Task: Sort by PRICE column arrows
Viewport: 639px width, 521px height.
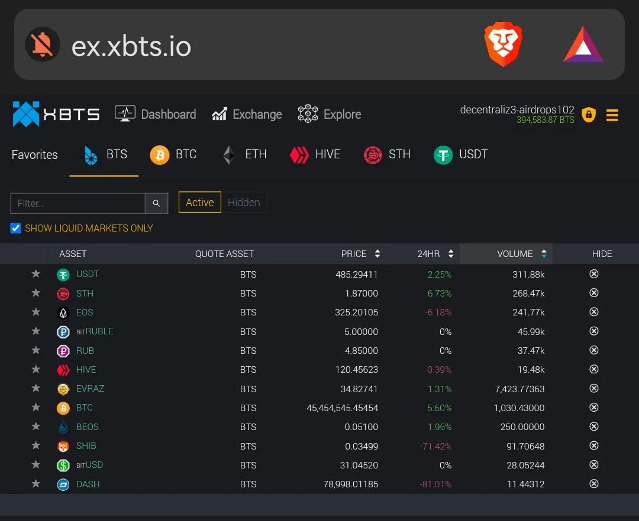Action: click(x=377, y=254)
